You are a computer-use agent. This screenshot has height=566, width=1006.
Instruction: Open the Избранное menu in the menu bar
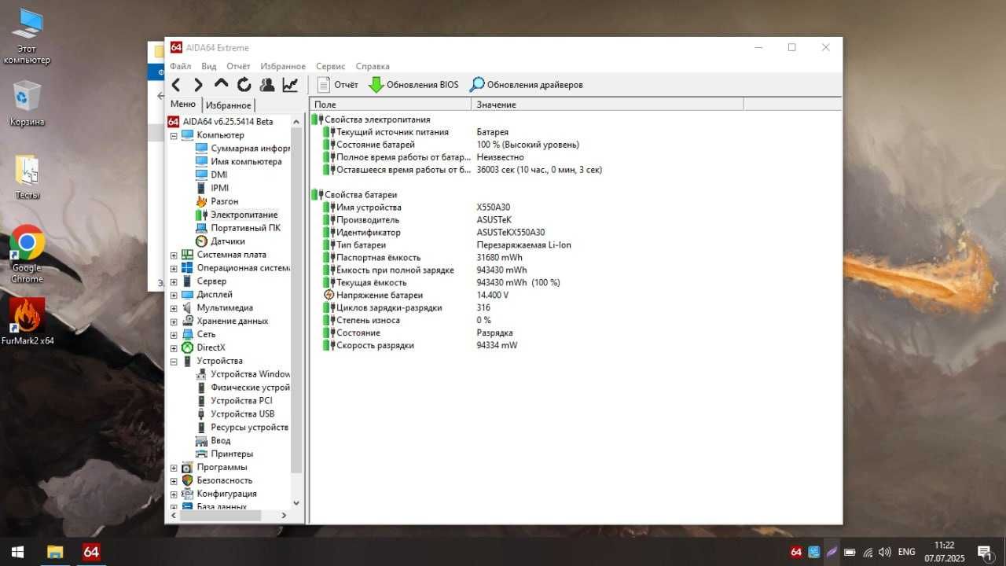coord(283,67)
